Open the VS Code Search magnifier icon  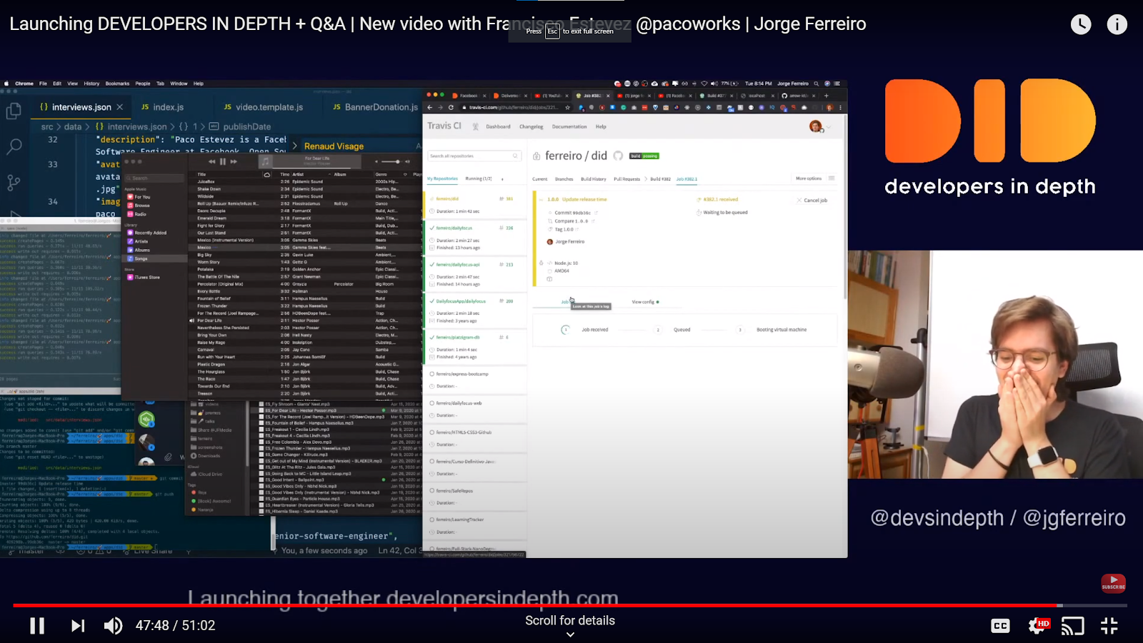(14, 147)
